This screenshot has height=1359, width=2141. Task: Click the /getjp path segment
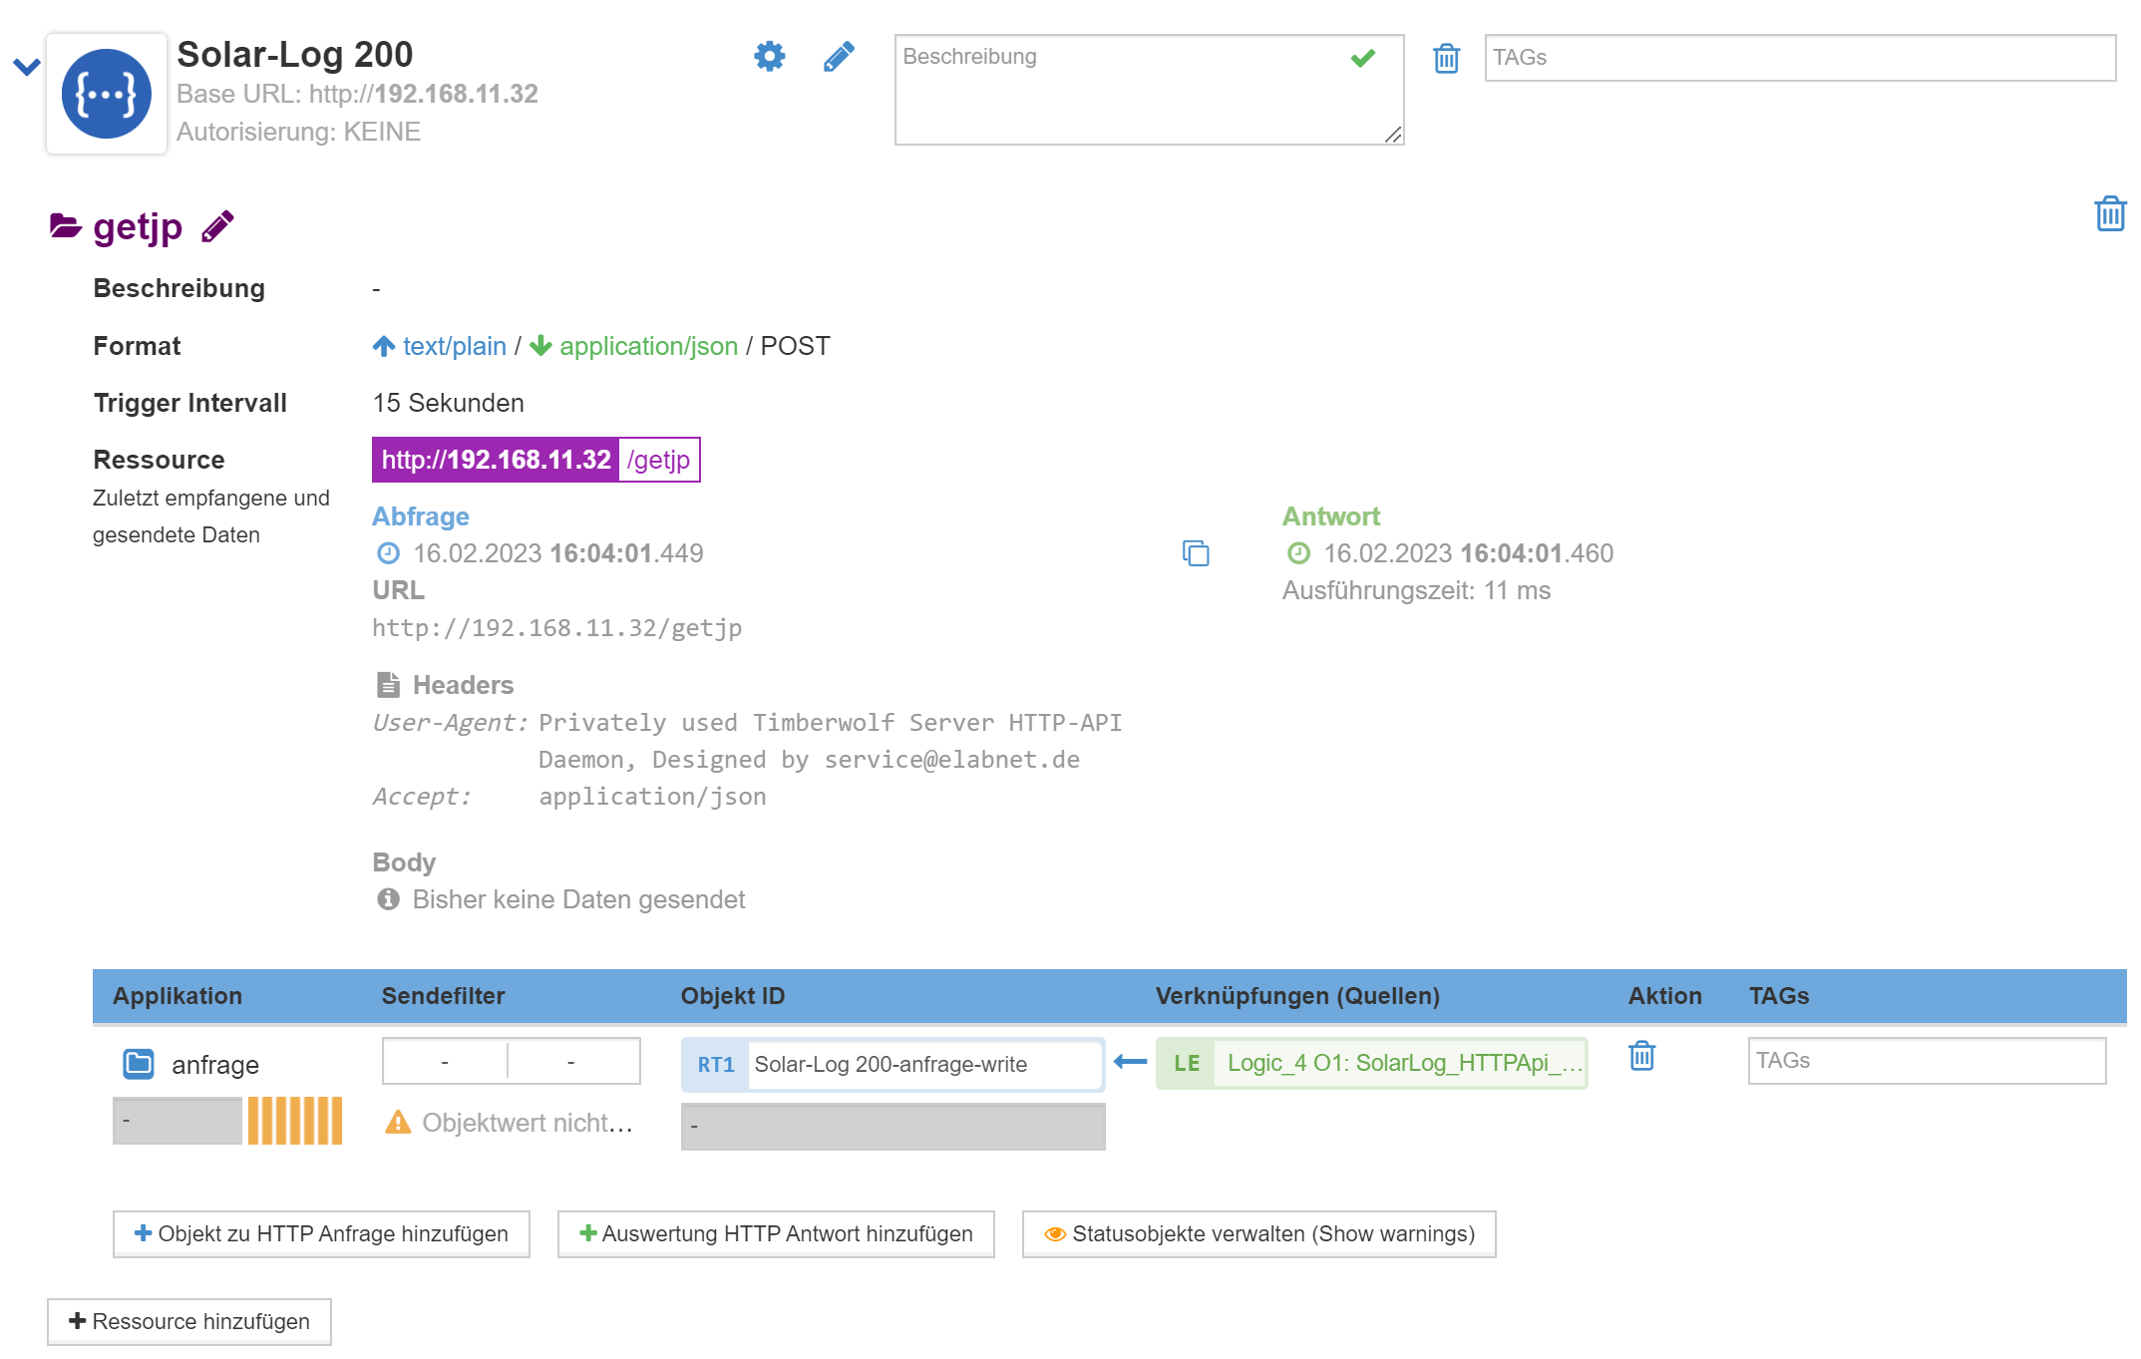(658, 460)
